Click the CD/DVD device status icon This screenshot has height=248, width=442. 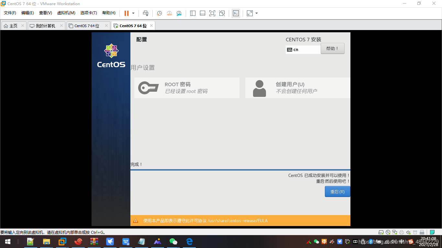coord(388,232)
